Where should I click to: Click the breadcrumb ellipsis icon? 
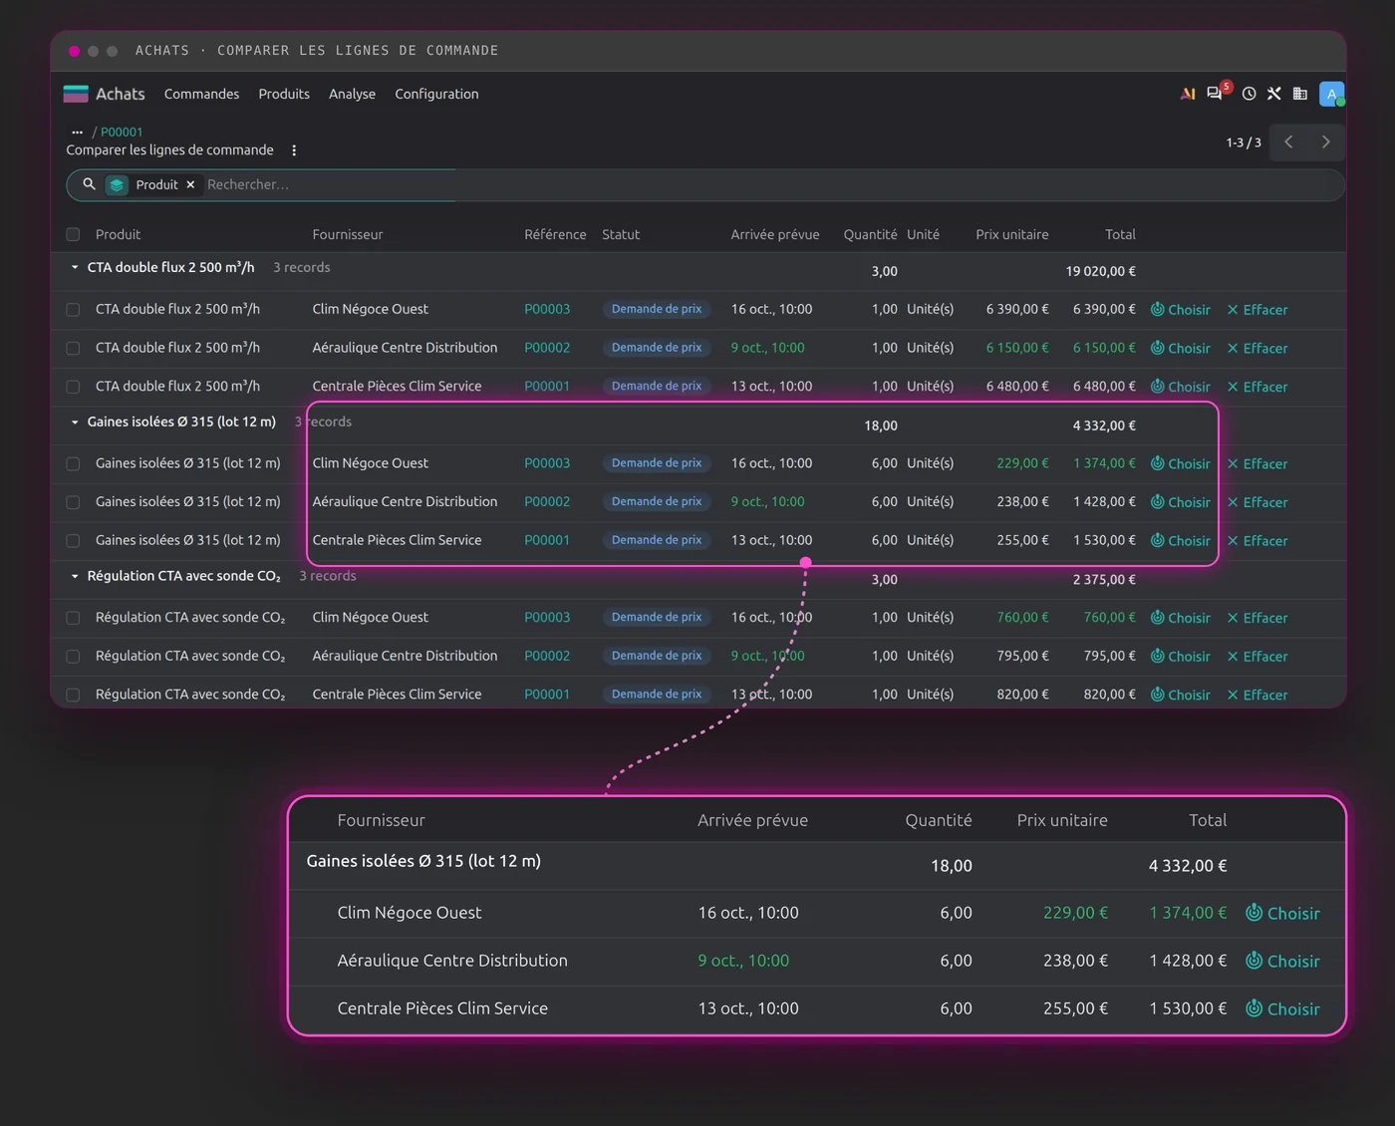tap(77, 132)
